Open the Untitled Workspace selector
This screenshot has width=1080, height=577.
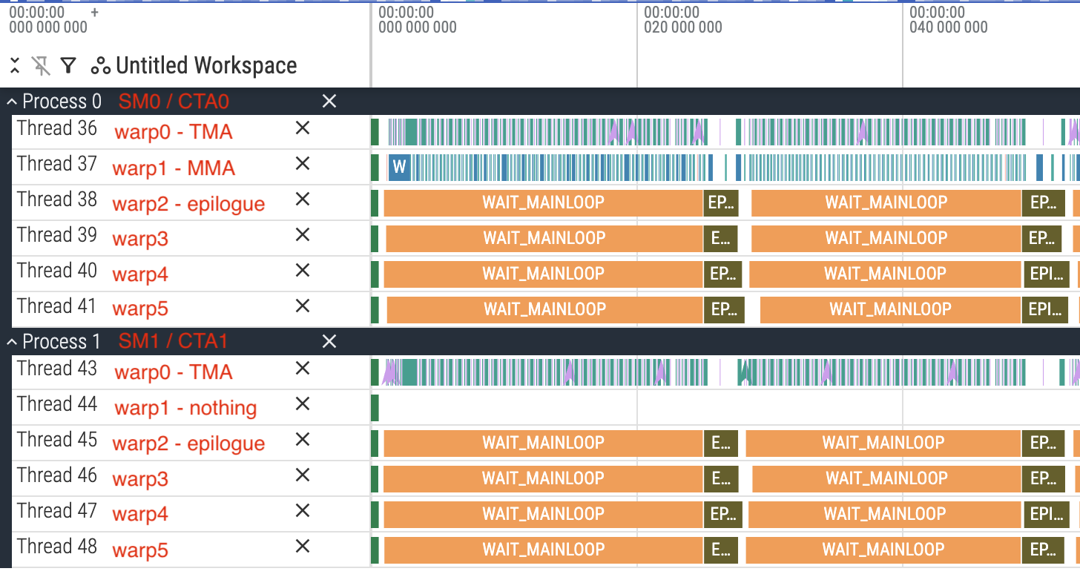194,66
